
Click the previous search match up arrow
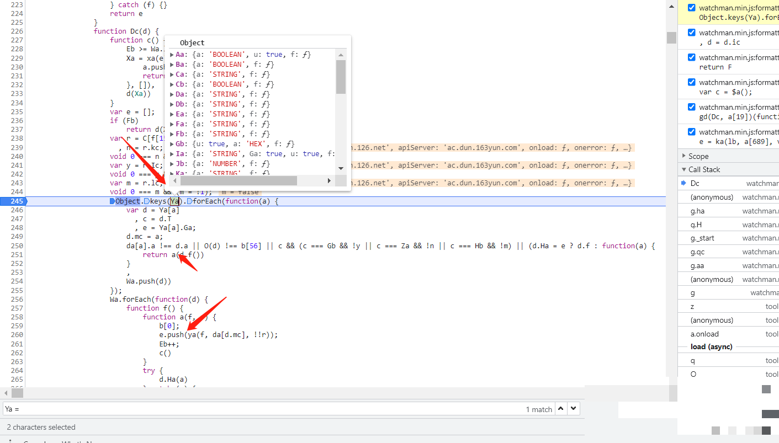click(x=561, y=409)
